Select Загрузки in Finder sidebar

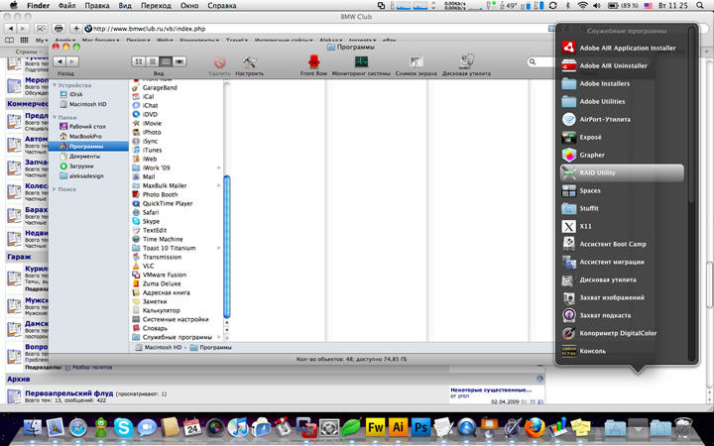(x=76, y=167)
